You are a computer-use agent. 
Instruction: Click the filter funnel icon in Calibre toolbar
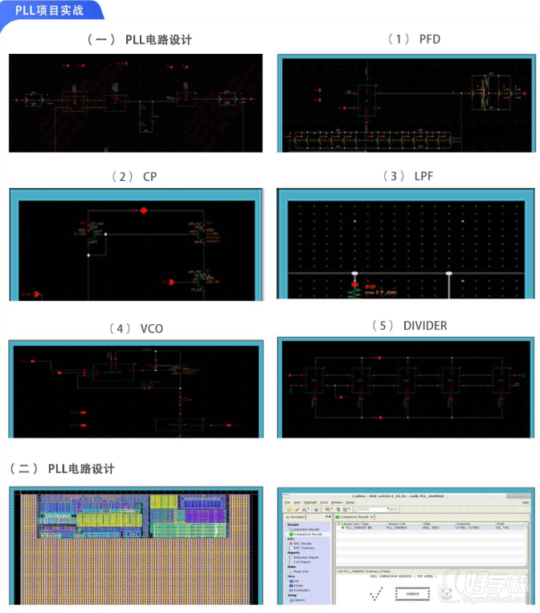(x=337, y=509)
